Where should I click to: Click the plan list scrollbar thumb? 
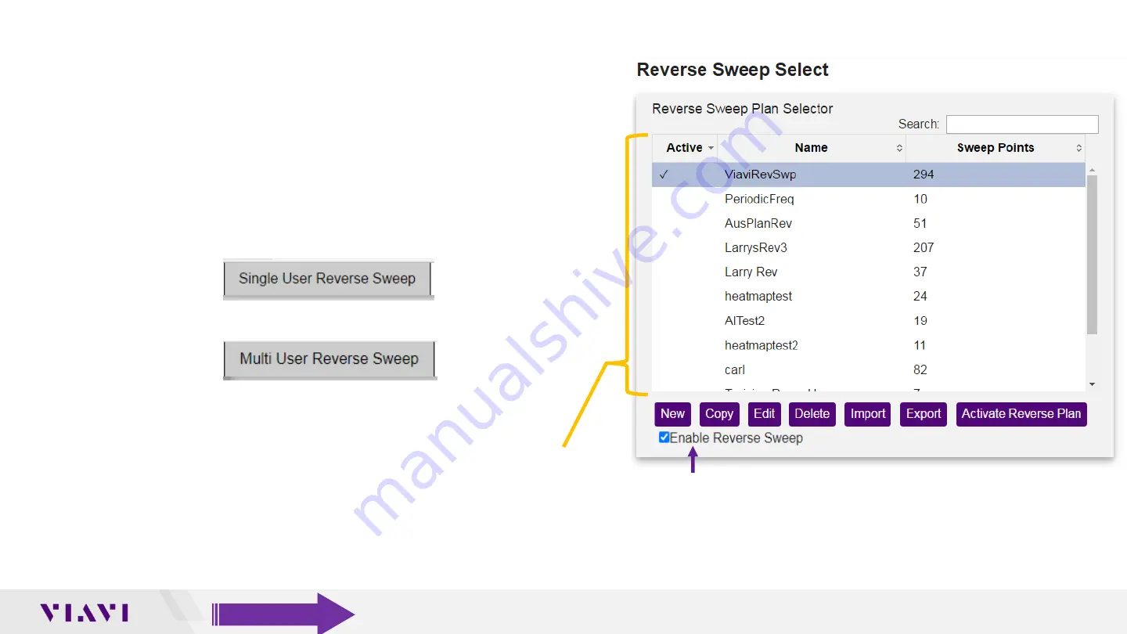[1092, 254]
